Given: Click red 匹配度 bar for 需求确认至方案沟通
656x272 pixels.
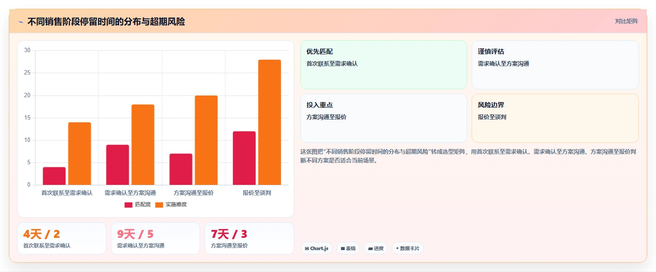Looking at the screenshot, I should (117, 165).
